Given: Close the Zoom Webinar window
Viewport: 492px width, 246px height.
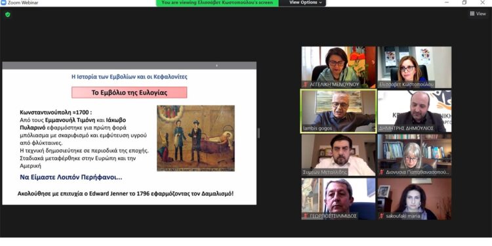Looking at the screenshot, I should click(x=483, y=3).
